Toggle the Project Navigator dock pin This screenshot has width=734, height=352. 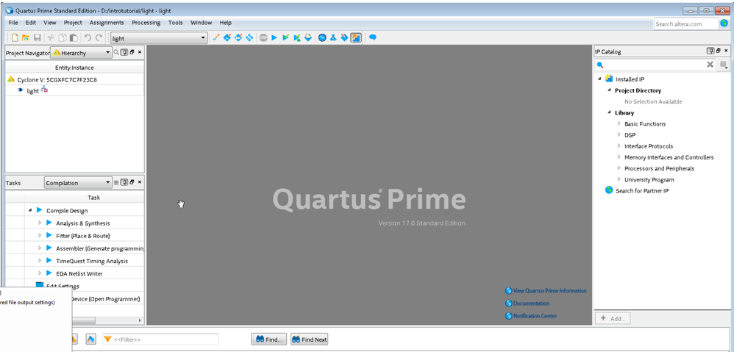[124, 52]
